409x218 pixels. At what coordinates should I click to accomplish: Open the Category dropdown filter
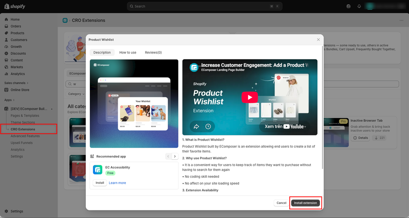76,94
